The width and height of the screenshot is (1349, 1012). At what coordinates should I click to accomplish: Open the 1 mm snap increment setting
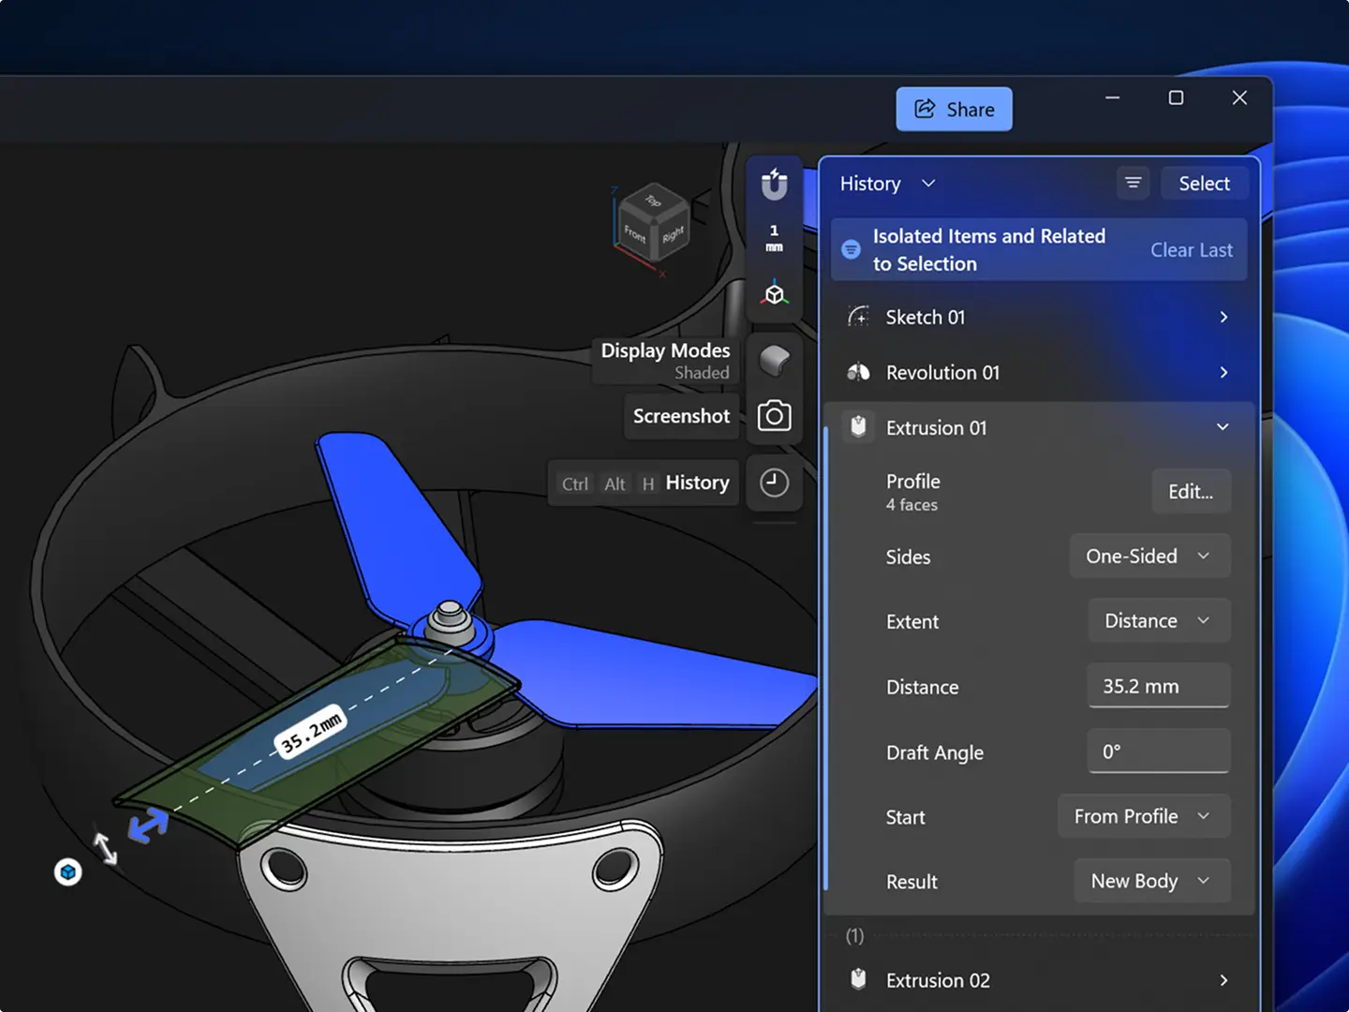tap(774, 238)
